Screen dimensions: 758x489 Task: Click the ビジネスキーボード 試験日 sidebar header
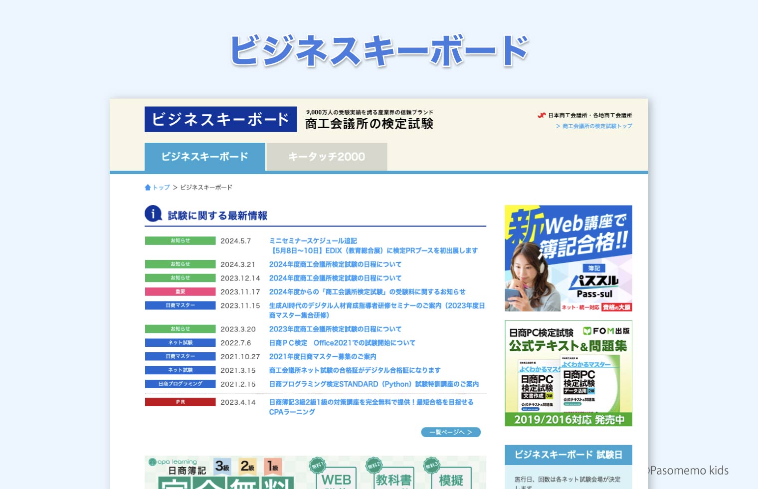point(568,455)
